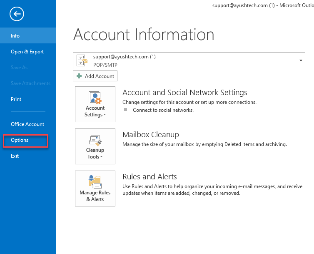
Task: Exit Outlook from the sidebar
Action: [15, 156]
